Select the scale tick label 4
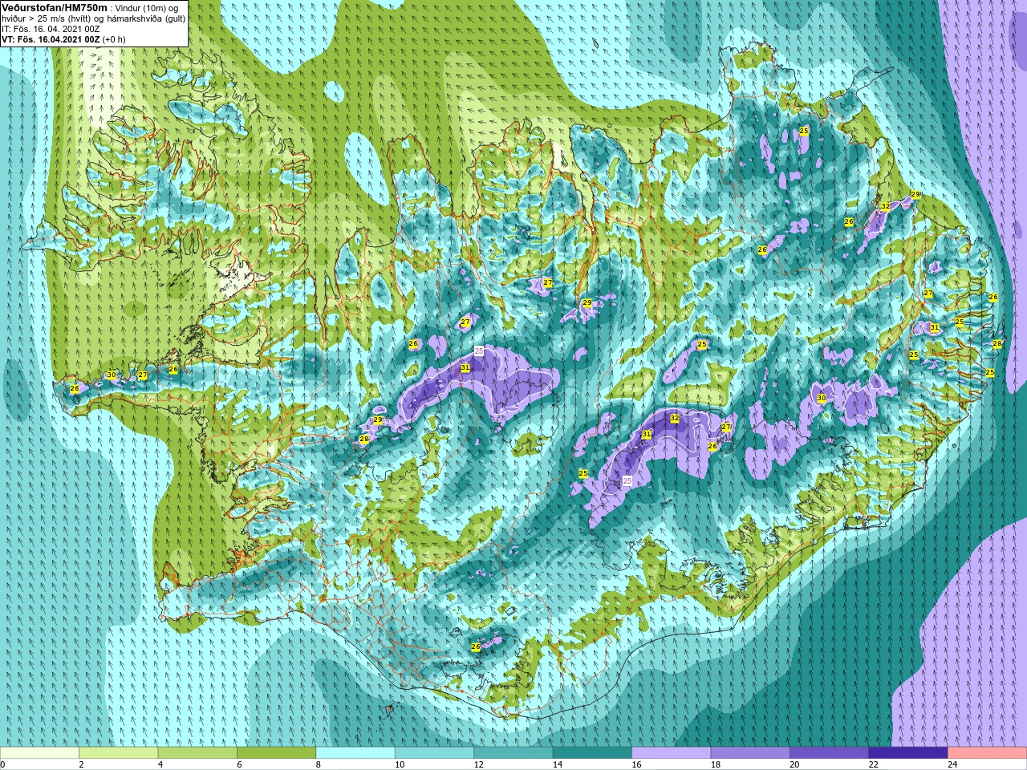1027x770 pixels. 160,764
